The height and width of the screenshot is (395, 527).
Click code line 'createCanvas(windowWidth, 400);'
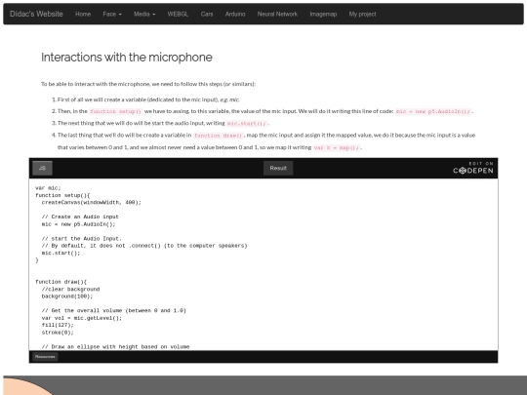92,203
